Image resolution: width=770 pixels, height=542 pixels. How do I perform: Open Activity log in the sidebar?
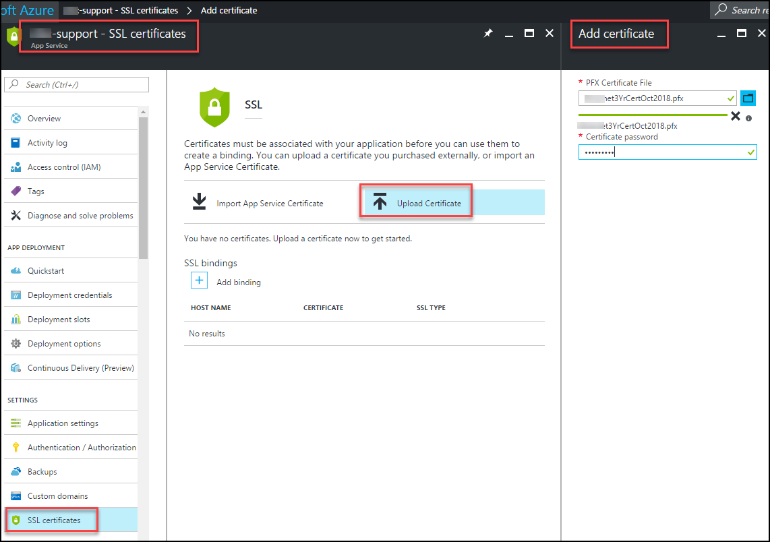point(71,143)
